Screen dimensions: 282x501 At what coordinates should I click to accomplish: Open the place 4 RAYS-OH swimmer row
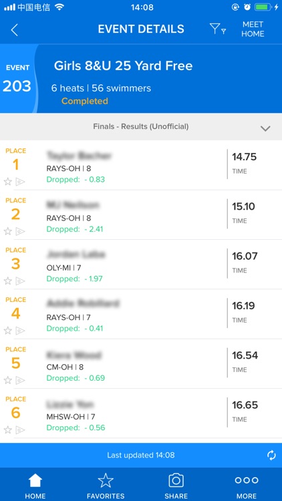141,314
